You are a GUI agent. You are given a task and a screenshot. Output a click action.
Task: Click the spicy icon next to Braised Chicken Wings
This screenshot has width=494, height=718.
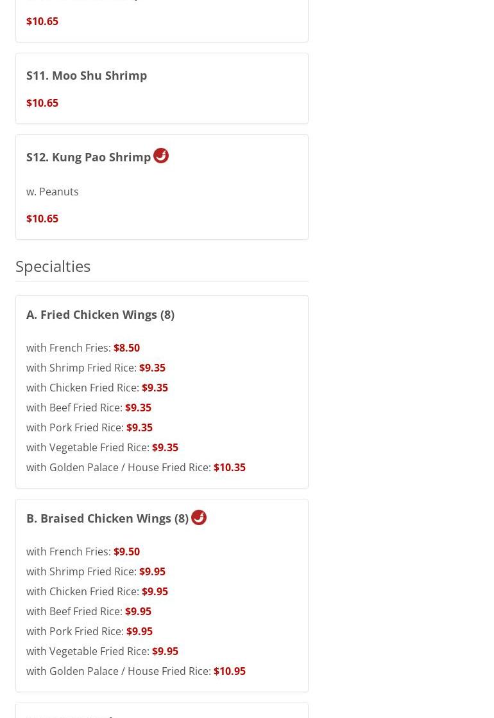coord(199,517)
